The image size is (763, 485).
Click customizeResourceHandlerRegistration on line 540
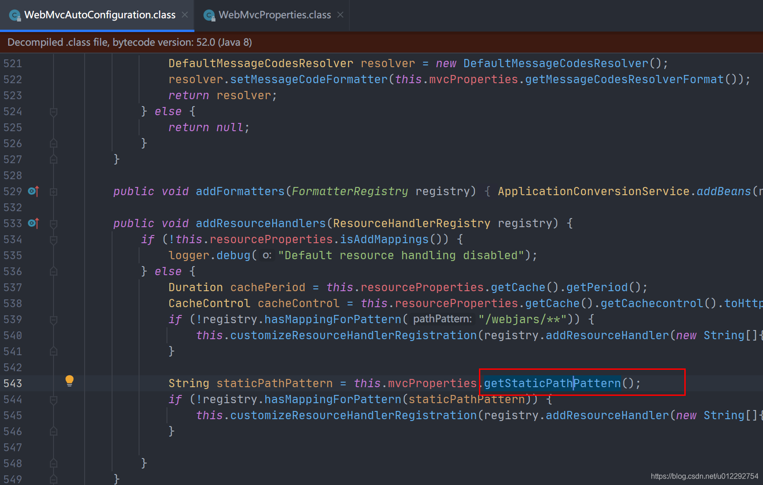click(353, 335)
